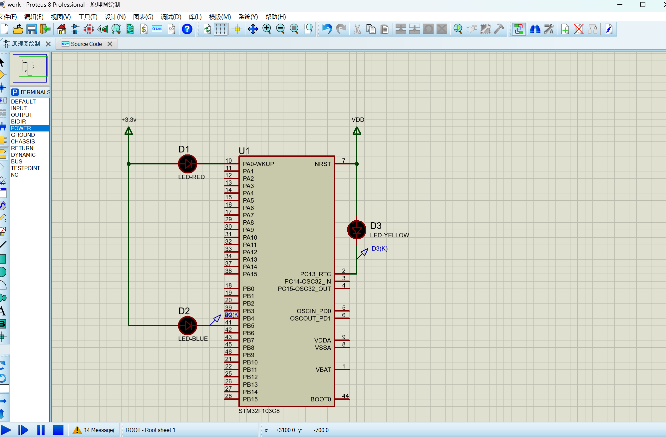The height and width of the screenshot is (437, 666).
Task: Redo the last undone change
Action: pyautogui.click(x=341, y=29)
